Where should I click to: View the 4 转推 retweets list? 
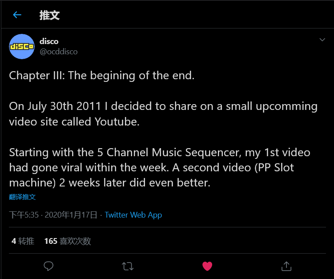tap(23, 241)
